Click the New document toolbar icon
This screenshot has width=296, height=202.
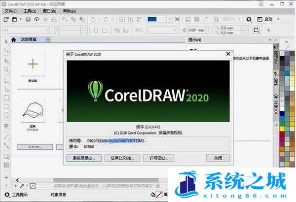point(6,19)
